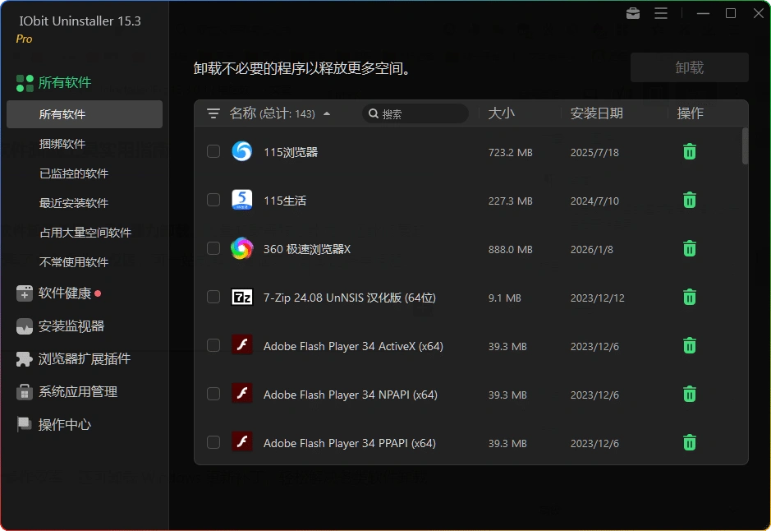This screenshot has height=531, width=771.
Task: Click inside the 搜索 search field
Action: tap(419, 113)
